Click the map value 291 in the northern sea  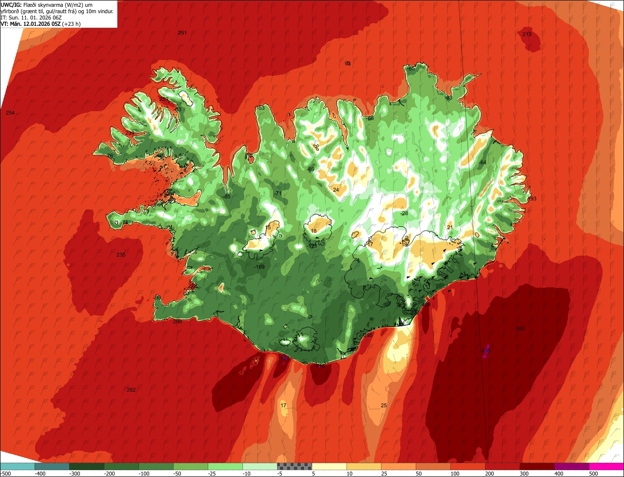(x=182, y=33)
